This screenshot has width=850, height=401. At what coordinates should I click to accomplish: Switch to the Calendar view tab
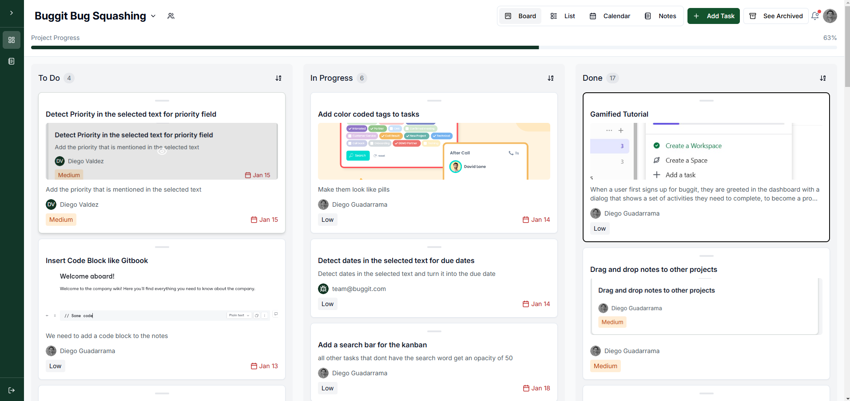tap(610, 16)
